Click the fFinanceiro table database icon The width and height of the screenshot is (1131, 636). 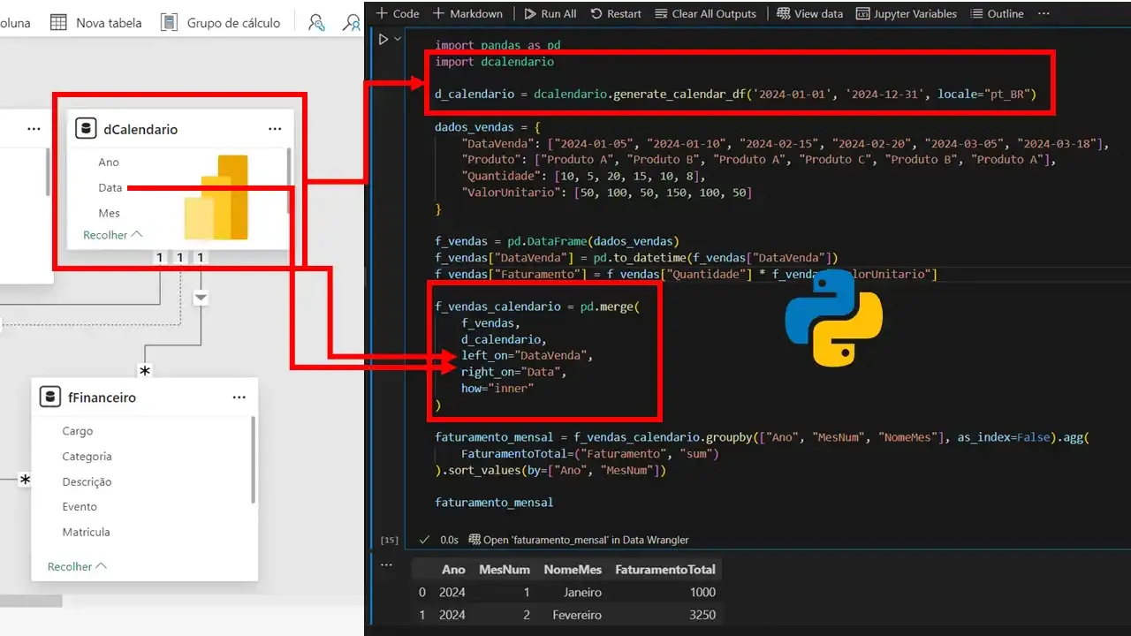[50, 397]
